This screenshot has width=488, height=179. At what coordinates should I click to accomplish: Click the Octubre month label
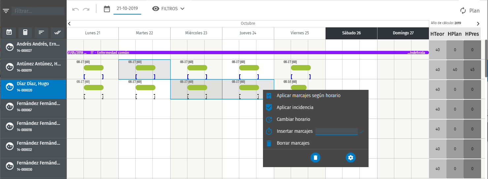[x=248, y=23]
